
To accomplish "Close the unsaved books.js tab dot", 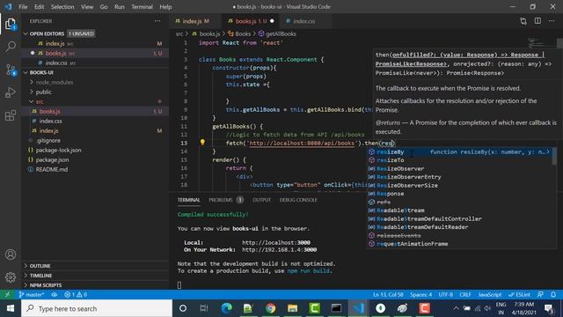I will (272, 21).
